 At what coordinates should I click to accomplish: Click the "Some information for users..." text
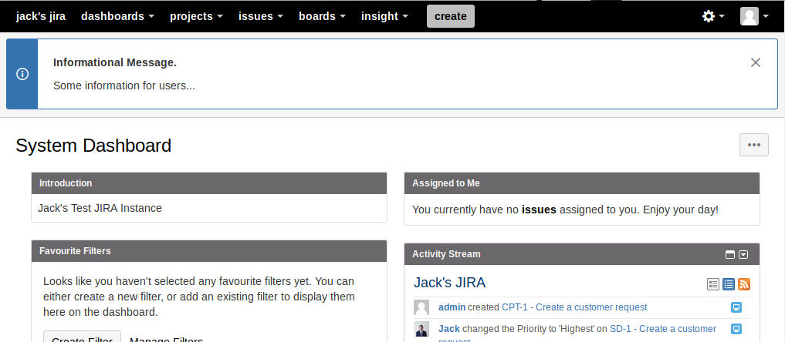(x=124, y=85)
